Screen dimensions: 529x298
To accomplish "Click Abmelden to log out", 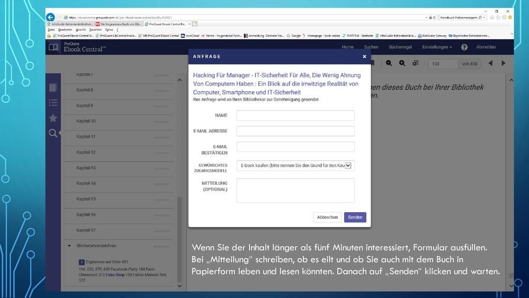I will click(486, 47).
